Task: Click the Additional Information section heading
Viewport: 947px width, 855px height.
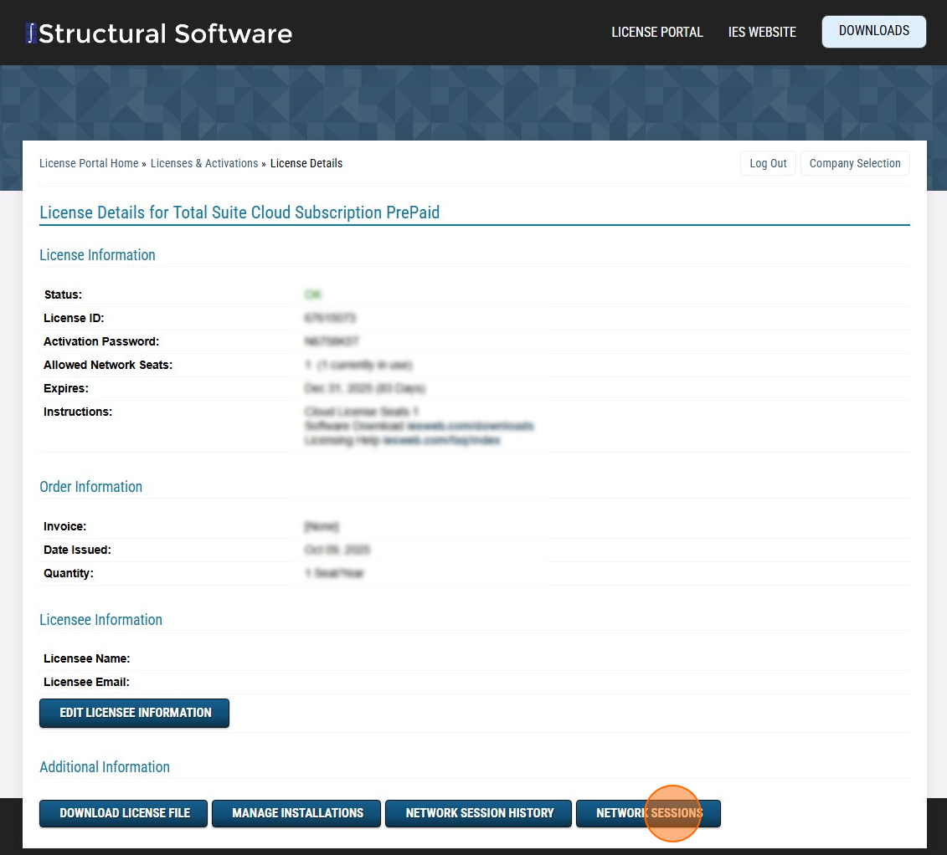Action: (105, 767)
